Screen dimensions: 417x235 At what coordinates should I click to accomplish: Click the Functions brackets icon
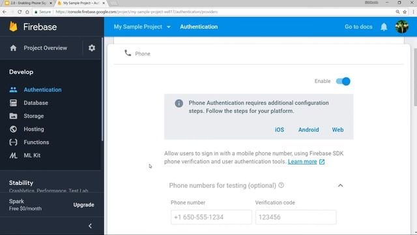(x=13, y=142)
